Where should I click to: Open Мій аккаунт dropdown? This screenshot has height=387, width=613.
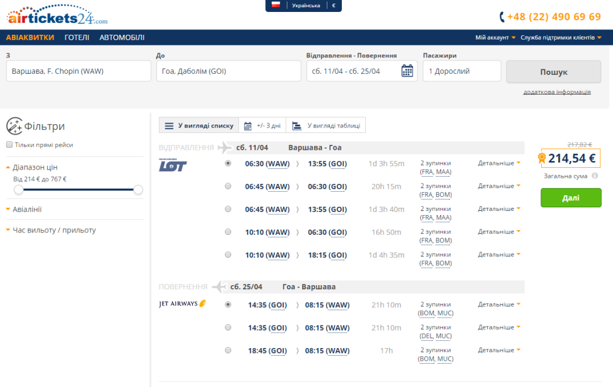click(495, 38)
